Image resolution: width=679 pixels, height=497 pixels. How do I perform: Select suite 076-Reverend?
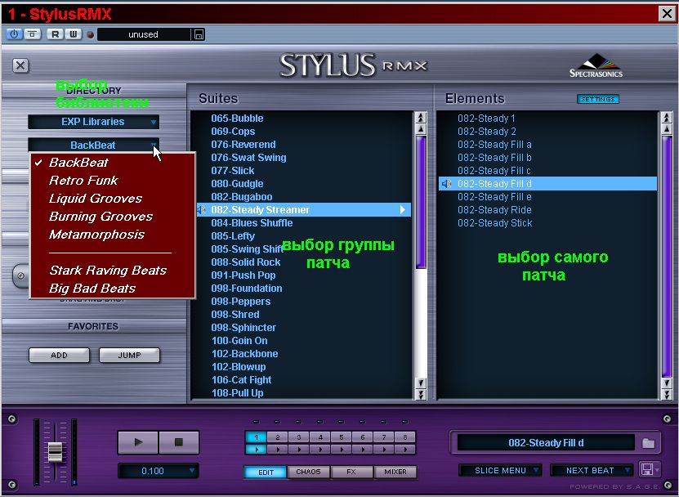click(243, 145)
